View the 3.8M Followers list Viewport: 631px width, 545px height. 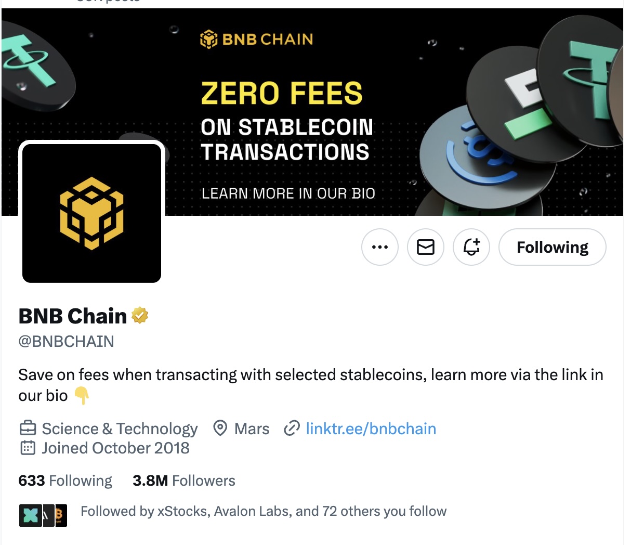point(183,480)
